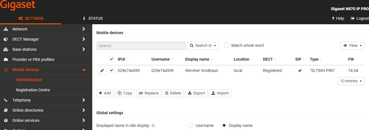Open the Search in dropdown
Screen dimensions: 369x130
click(203, 45)
